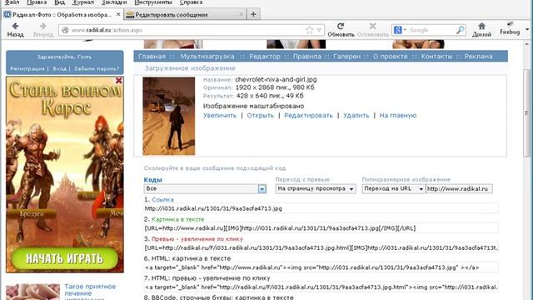The image size is (533, 300).
Task: Select HTML: превью code field
Action: point(321,287)
